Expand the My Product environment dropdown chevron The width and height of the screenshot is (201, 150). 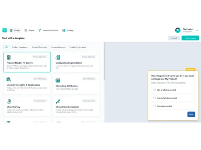tap(197, 30)
